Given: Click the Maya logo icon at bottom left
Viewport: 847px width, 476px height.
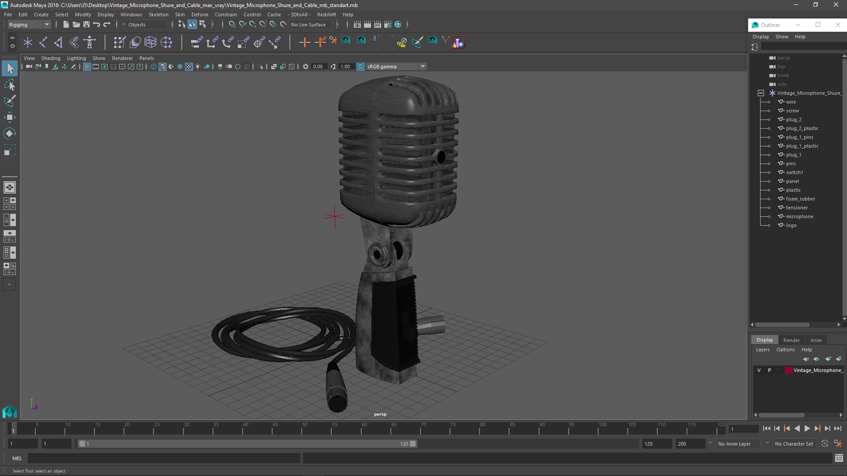Looking at the screenshot, I should click(10, 412).
